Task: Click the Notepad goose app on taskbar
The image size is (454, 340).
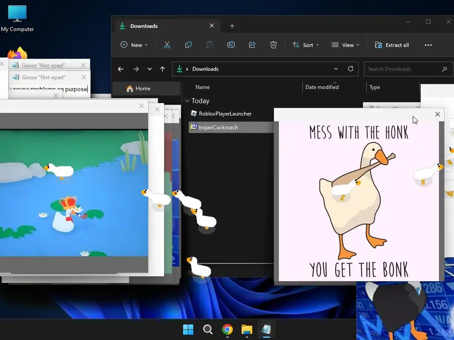Action: [266, 329]
